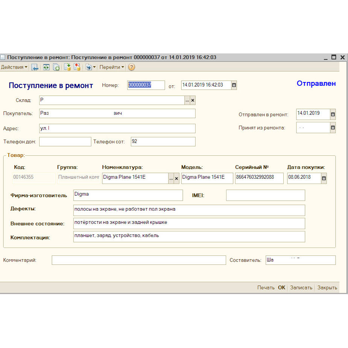The height and width of the screenshot is (348, 348).
Task: Open calendar for Отправлен в ремонт
Action: (x=333, y=114)
